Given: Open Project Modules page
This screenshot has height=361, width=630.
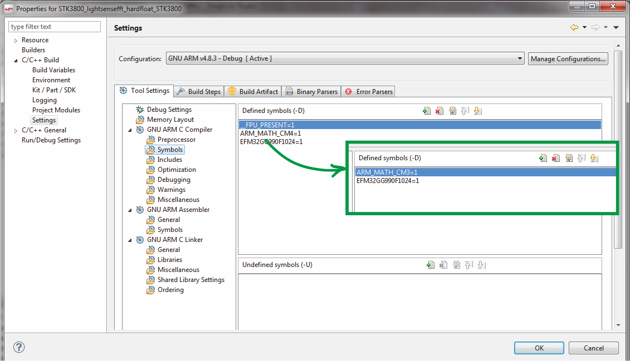Looking at the screenshot, I should tap(56, 110).
